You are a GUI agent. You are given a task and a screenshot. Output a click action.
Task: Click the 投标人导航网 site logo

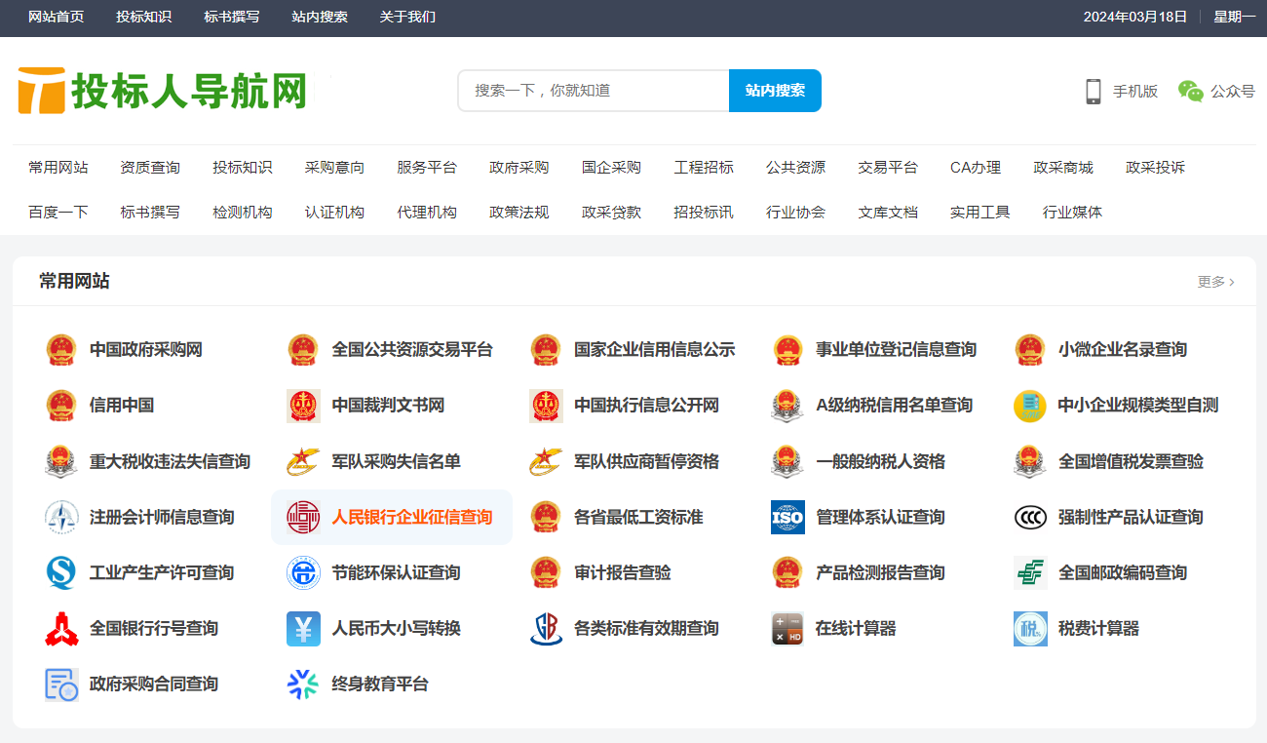163,91
